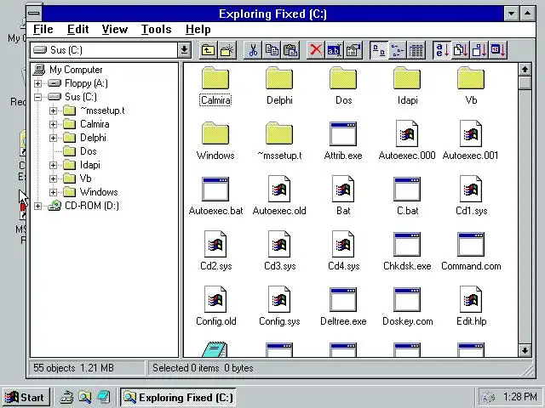The image size is (545, 408).
Task: Expand the Windows folder in tree
Action: point(53,192)
